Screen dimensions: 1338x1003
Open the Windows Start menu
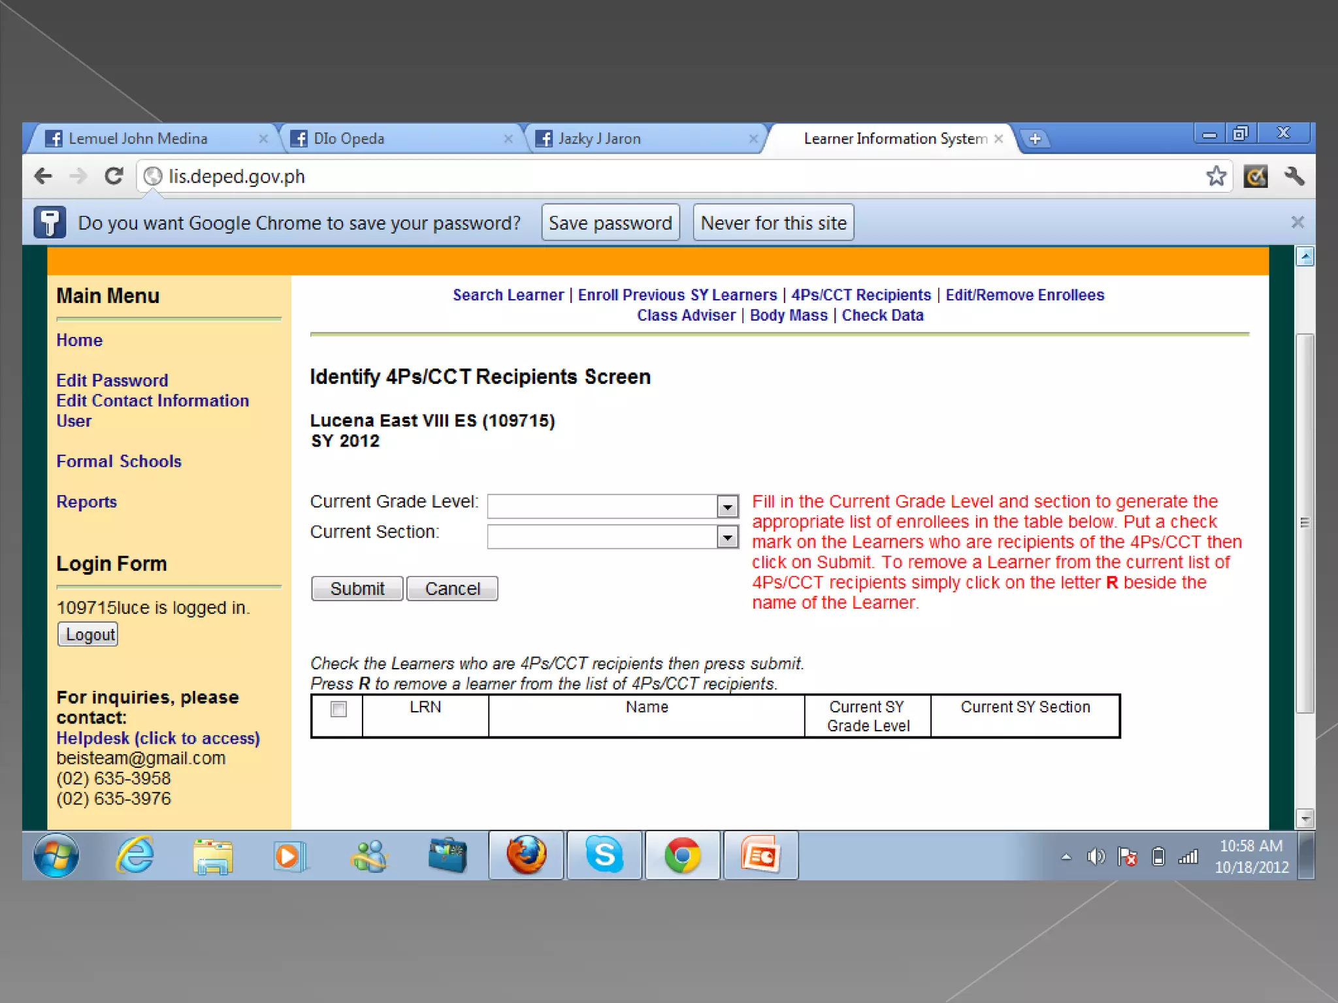[56, 855]
